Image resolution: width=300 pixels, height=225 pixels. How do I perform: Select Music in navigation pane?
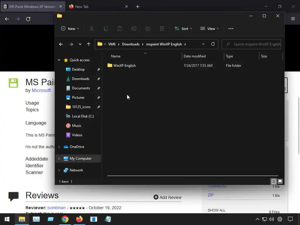click(x=76, y=125)
